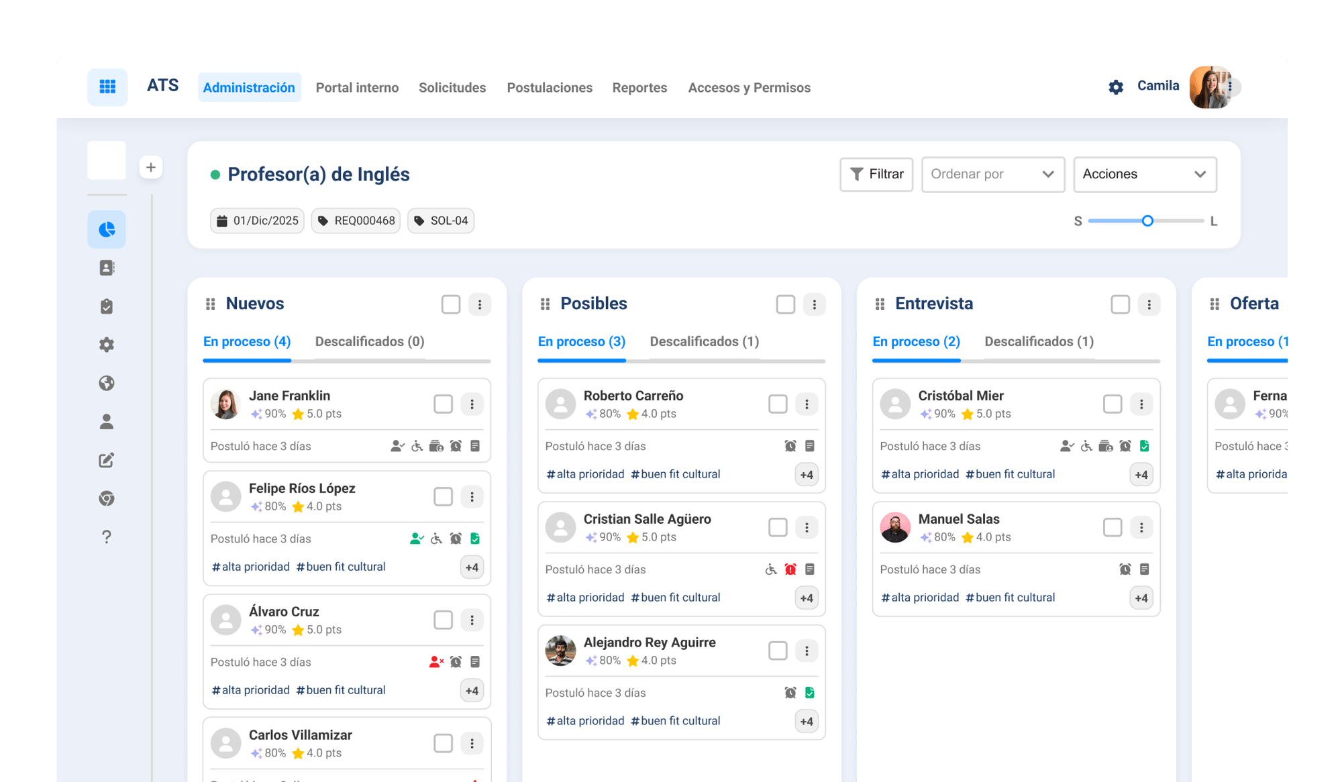Viewport: 1342px width, 782px height.
Task: Tick the Manuel Salas candidate checkbox
Action: pos(1112,528)
